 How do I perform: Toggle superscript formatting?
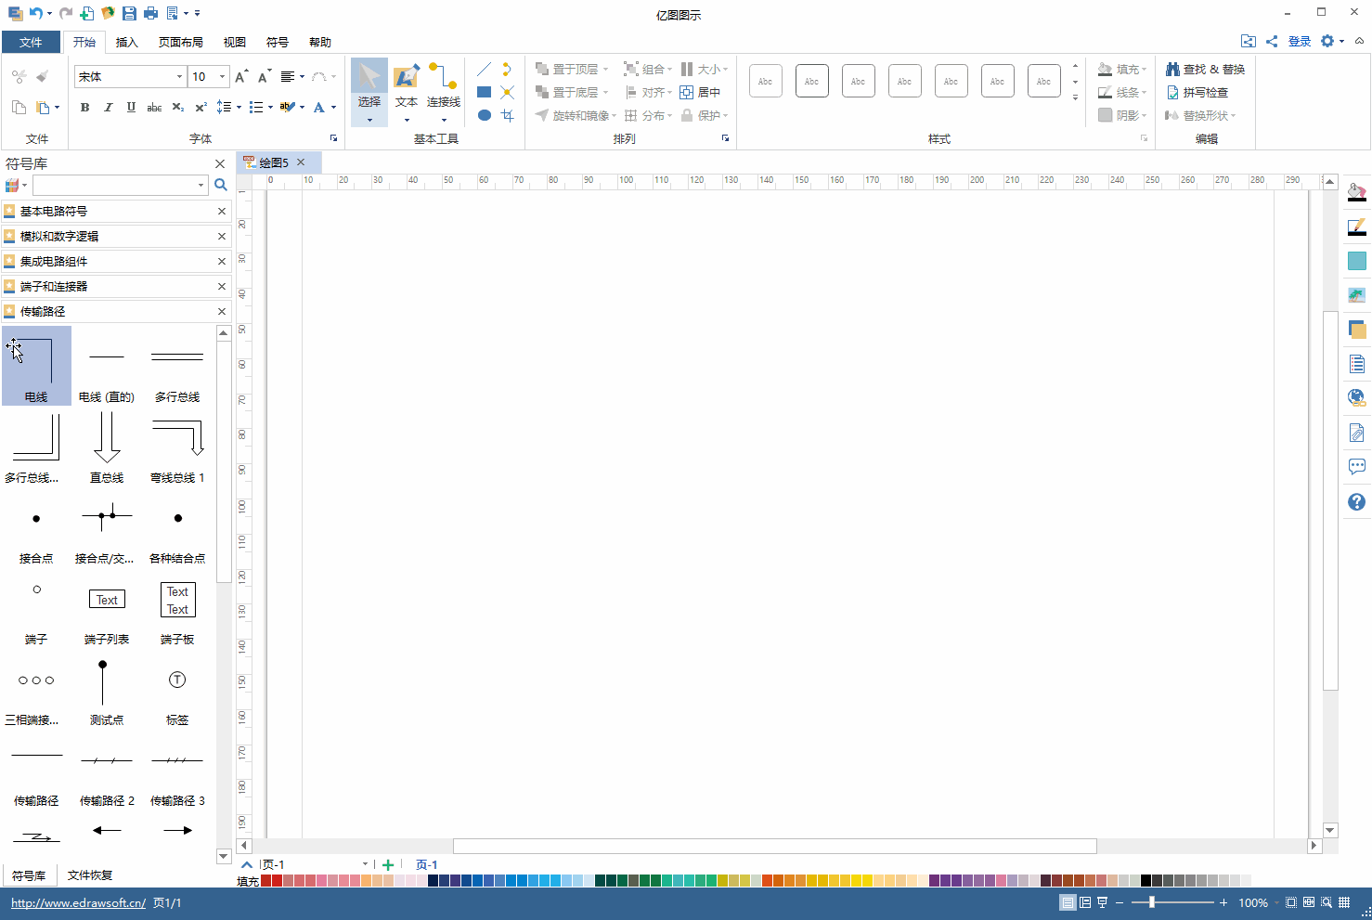click(201, 108)
